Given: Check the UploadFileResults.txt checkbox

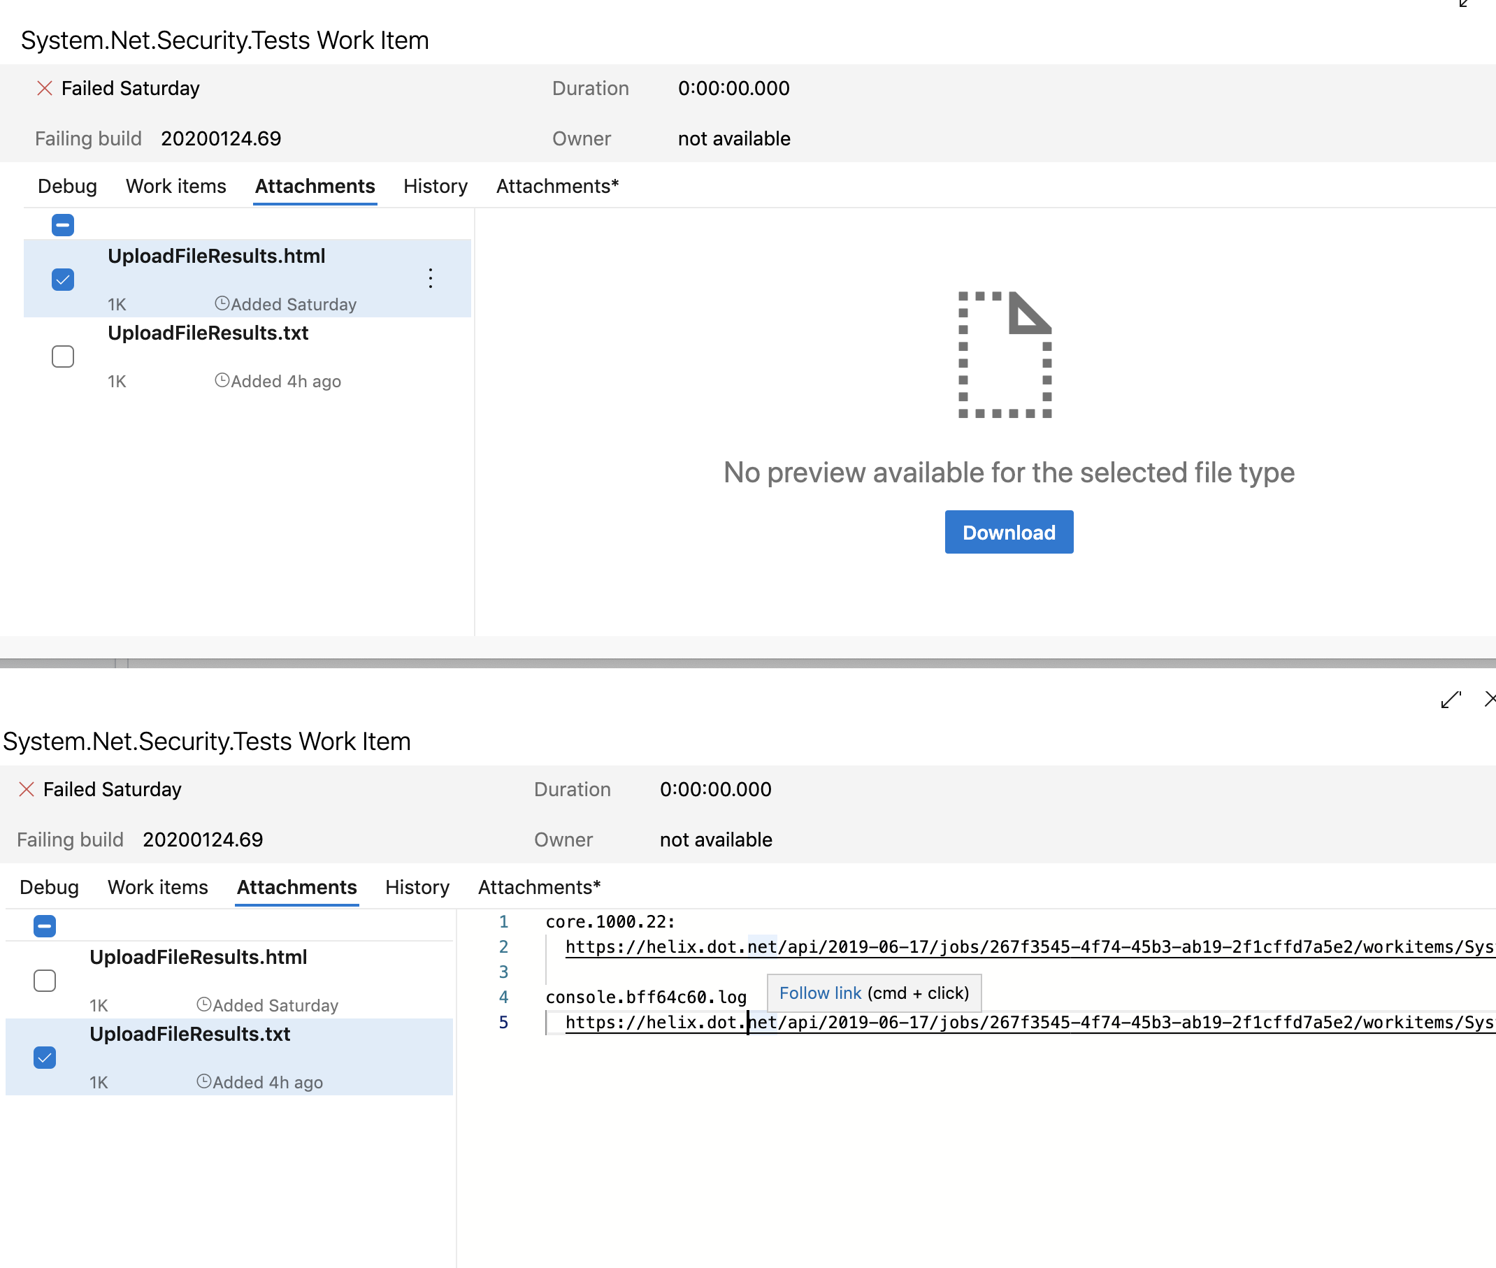Looking at the screenshot, I should point(62,356).
